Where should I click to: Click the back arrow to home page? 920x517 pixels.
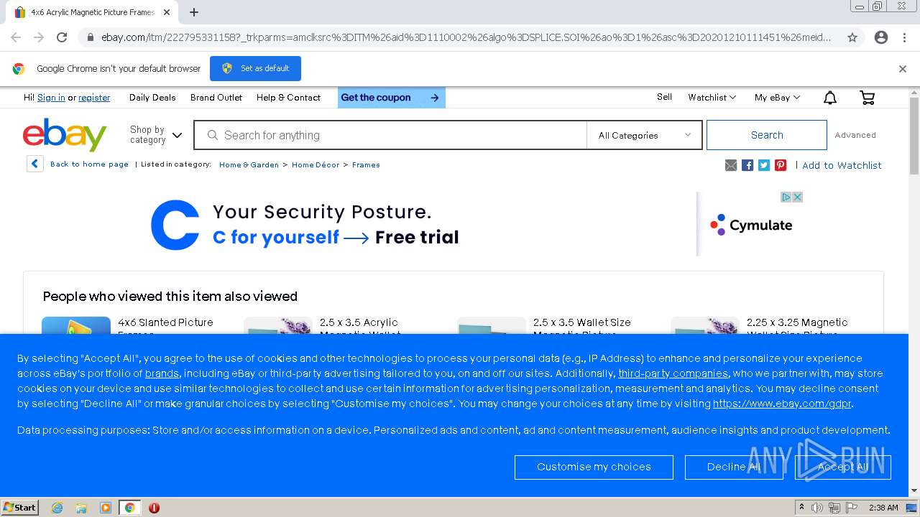pyautogui.click(x=35, y=164)
